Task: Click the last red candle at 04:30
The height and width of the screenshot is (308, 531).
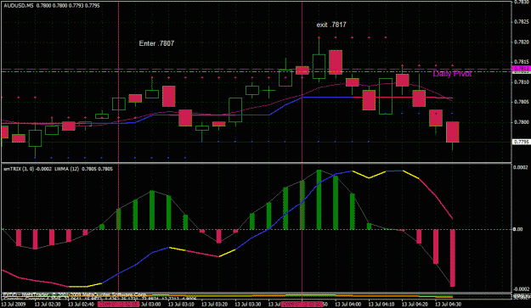Action: (x=453, y=132)
